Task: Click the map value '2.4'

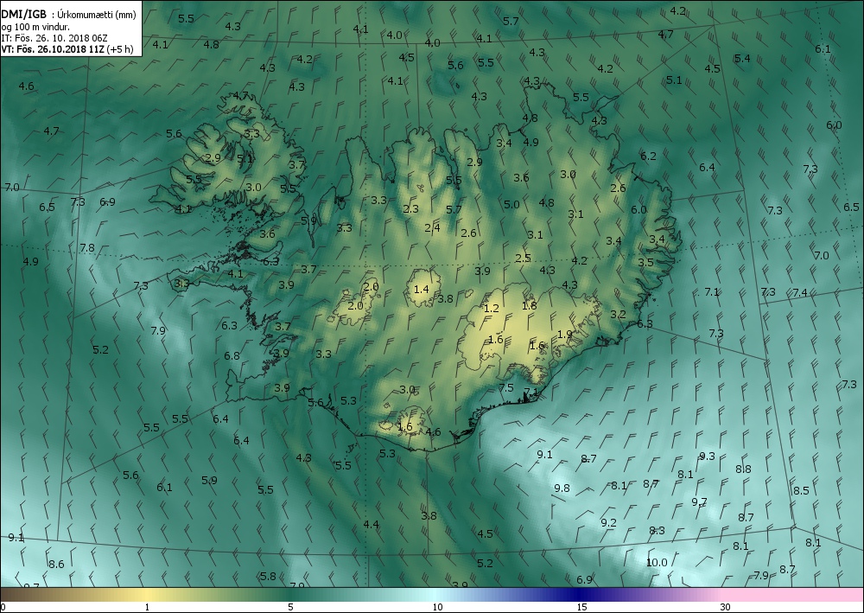Action: point(433,227)
